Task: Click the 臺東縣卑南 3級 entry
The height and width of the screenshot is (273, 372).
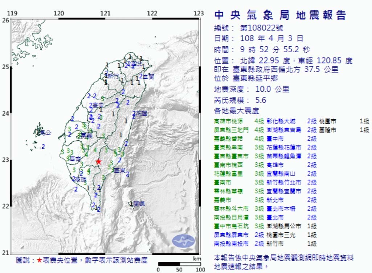Action: point(239,148)
